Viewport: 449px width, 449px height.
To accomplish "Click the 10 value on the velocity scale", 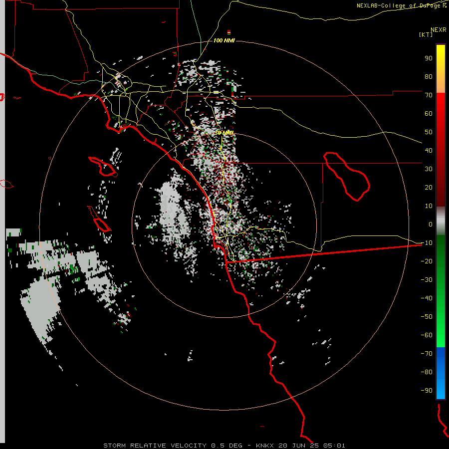I will point(429,206).
